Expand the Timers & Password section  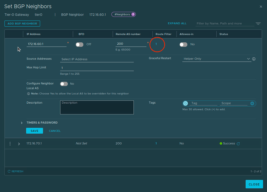(22, 123)
